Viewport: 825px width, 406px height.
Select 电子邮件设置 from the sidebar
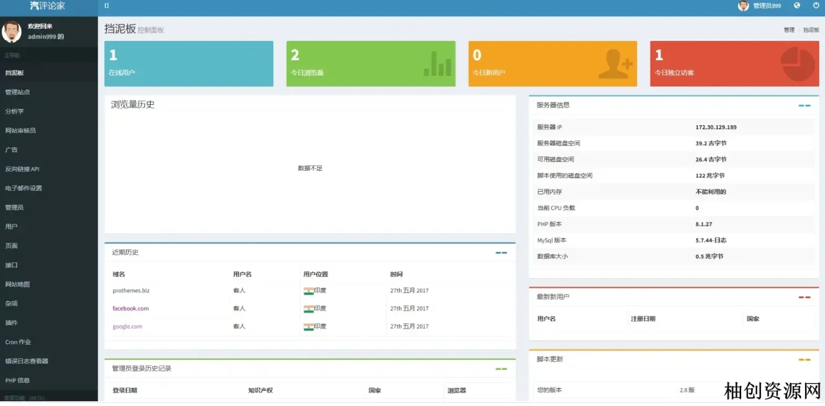(24, 189)
